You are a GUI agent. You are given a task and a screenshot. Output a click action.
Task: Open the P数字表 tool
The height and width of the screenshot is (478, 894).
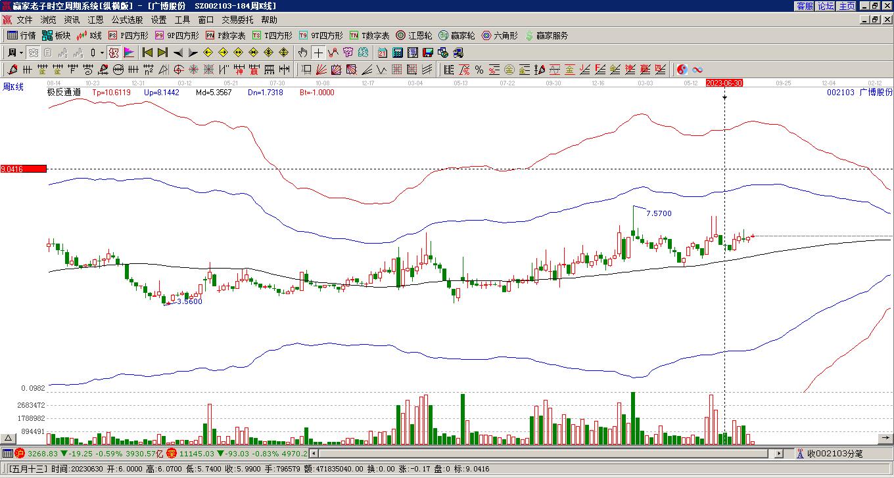225,35
